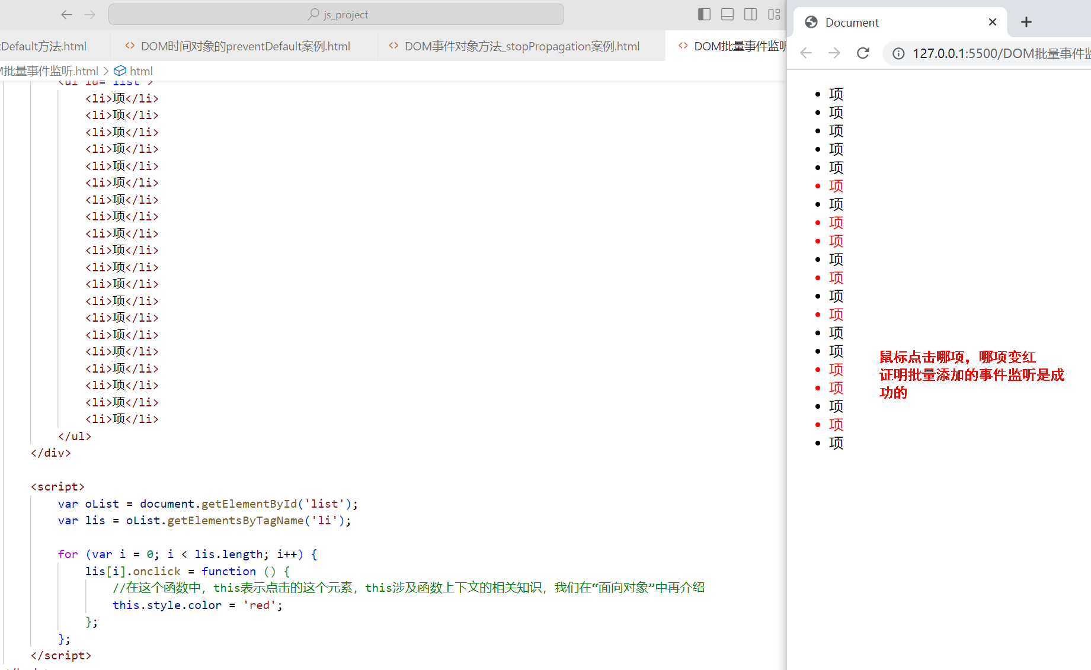This screenshot has width=1091, height=670.
Task: Click the breadcrumb file name 批量事件监听.html
Action: point(49,71)
